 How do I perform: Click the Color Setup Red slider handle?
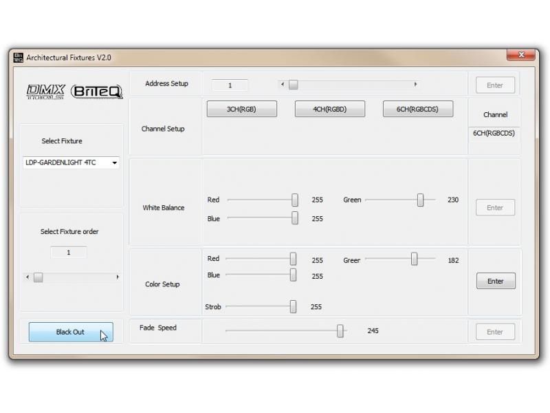pyautogui.click(x=293, y=259)
